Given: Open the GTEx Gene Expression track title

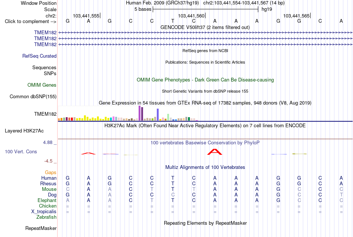Looking at the screenshot, I should pos(205,103).
